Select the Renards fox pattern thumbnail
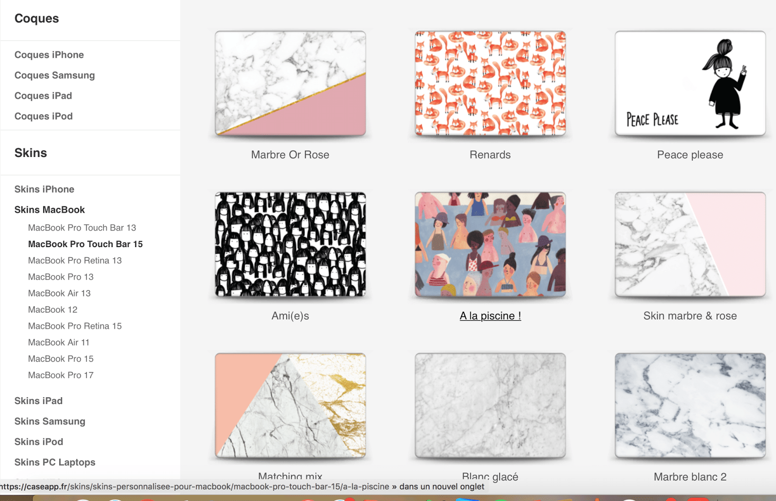Image resolution: width=776 pixels, height=501 pixels. 490,83
